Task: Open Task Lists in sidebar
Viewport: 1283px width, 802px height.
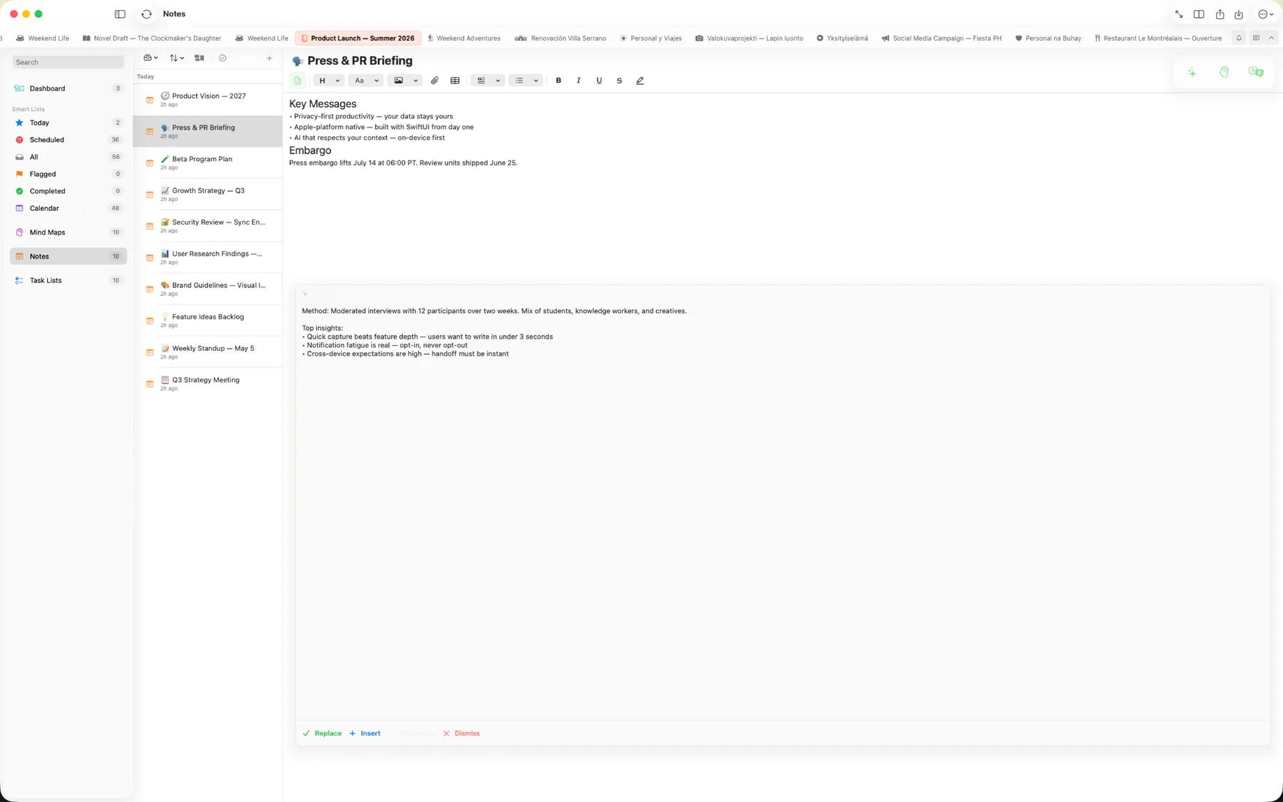Action: (68, 280)
